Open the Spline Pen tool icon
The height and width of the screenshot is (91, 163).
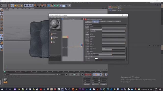point(51,6)
